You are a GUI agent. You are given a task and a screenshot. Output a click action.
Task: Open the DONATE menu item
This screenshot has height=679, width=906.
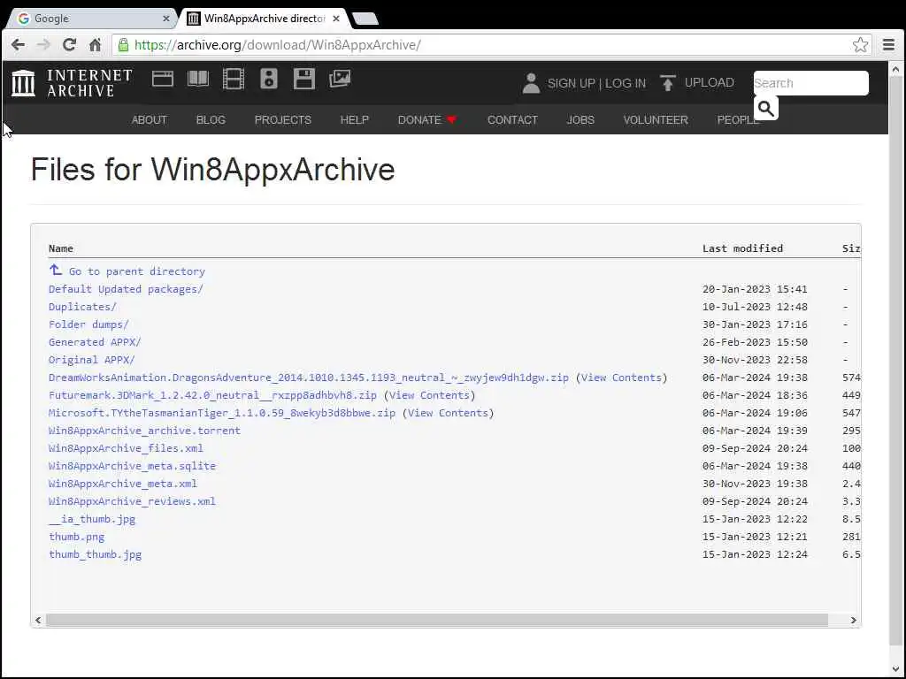coord(427,119)
